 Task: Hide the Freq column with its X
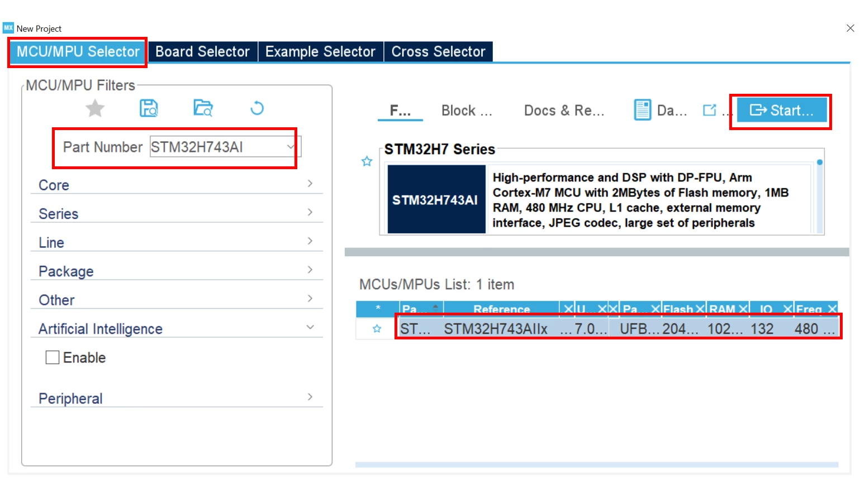click(x=832, y=309)
